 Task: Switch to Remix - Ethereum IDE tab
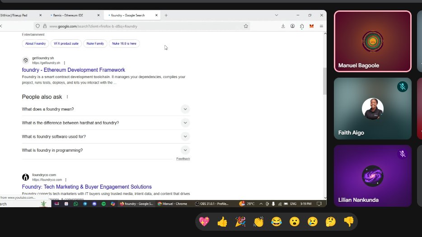[74, 15]
